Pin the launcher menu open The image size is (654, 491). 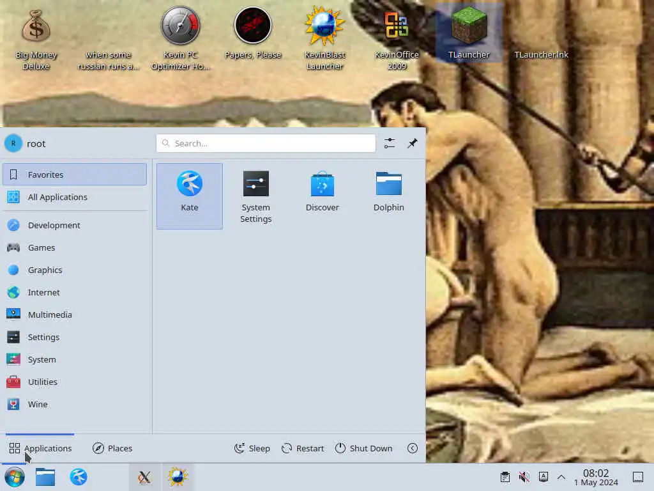[412, 143]
